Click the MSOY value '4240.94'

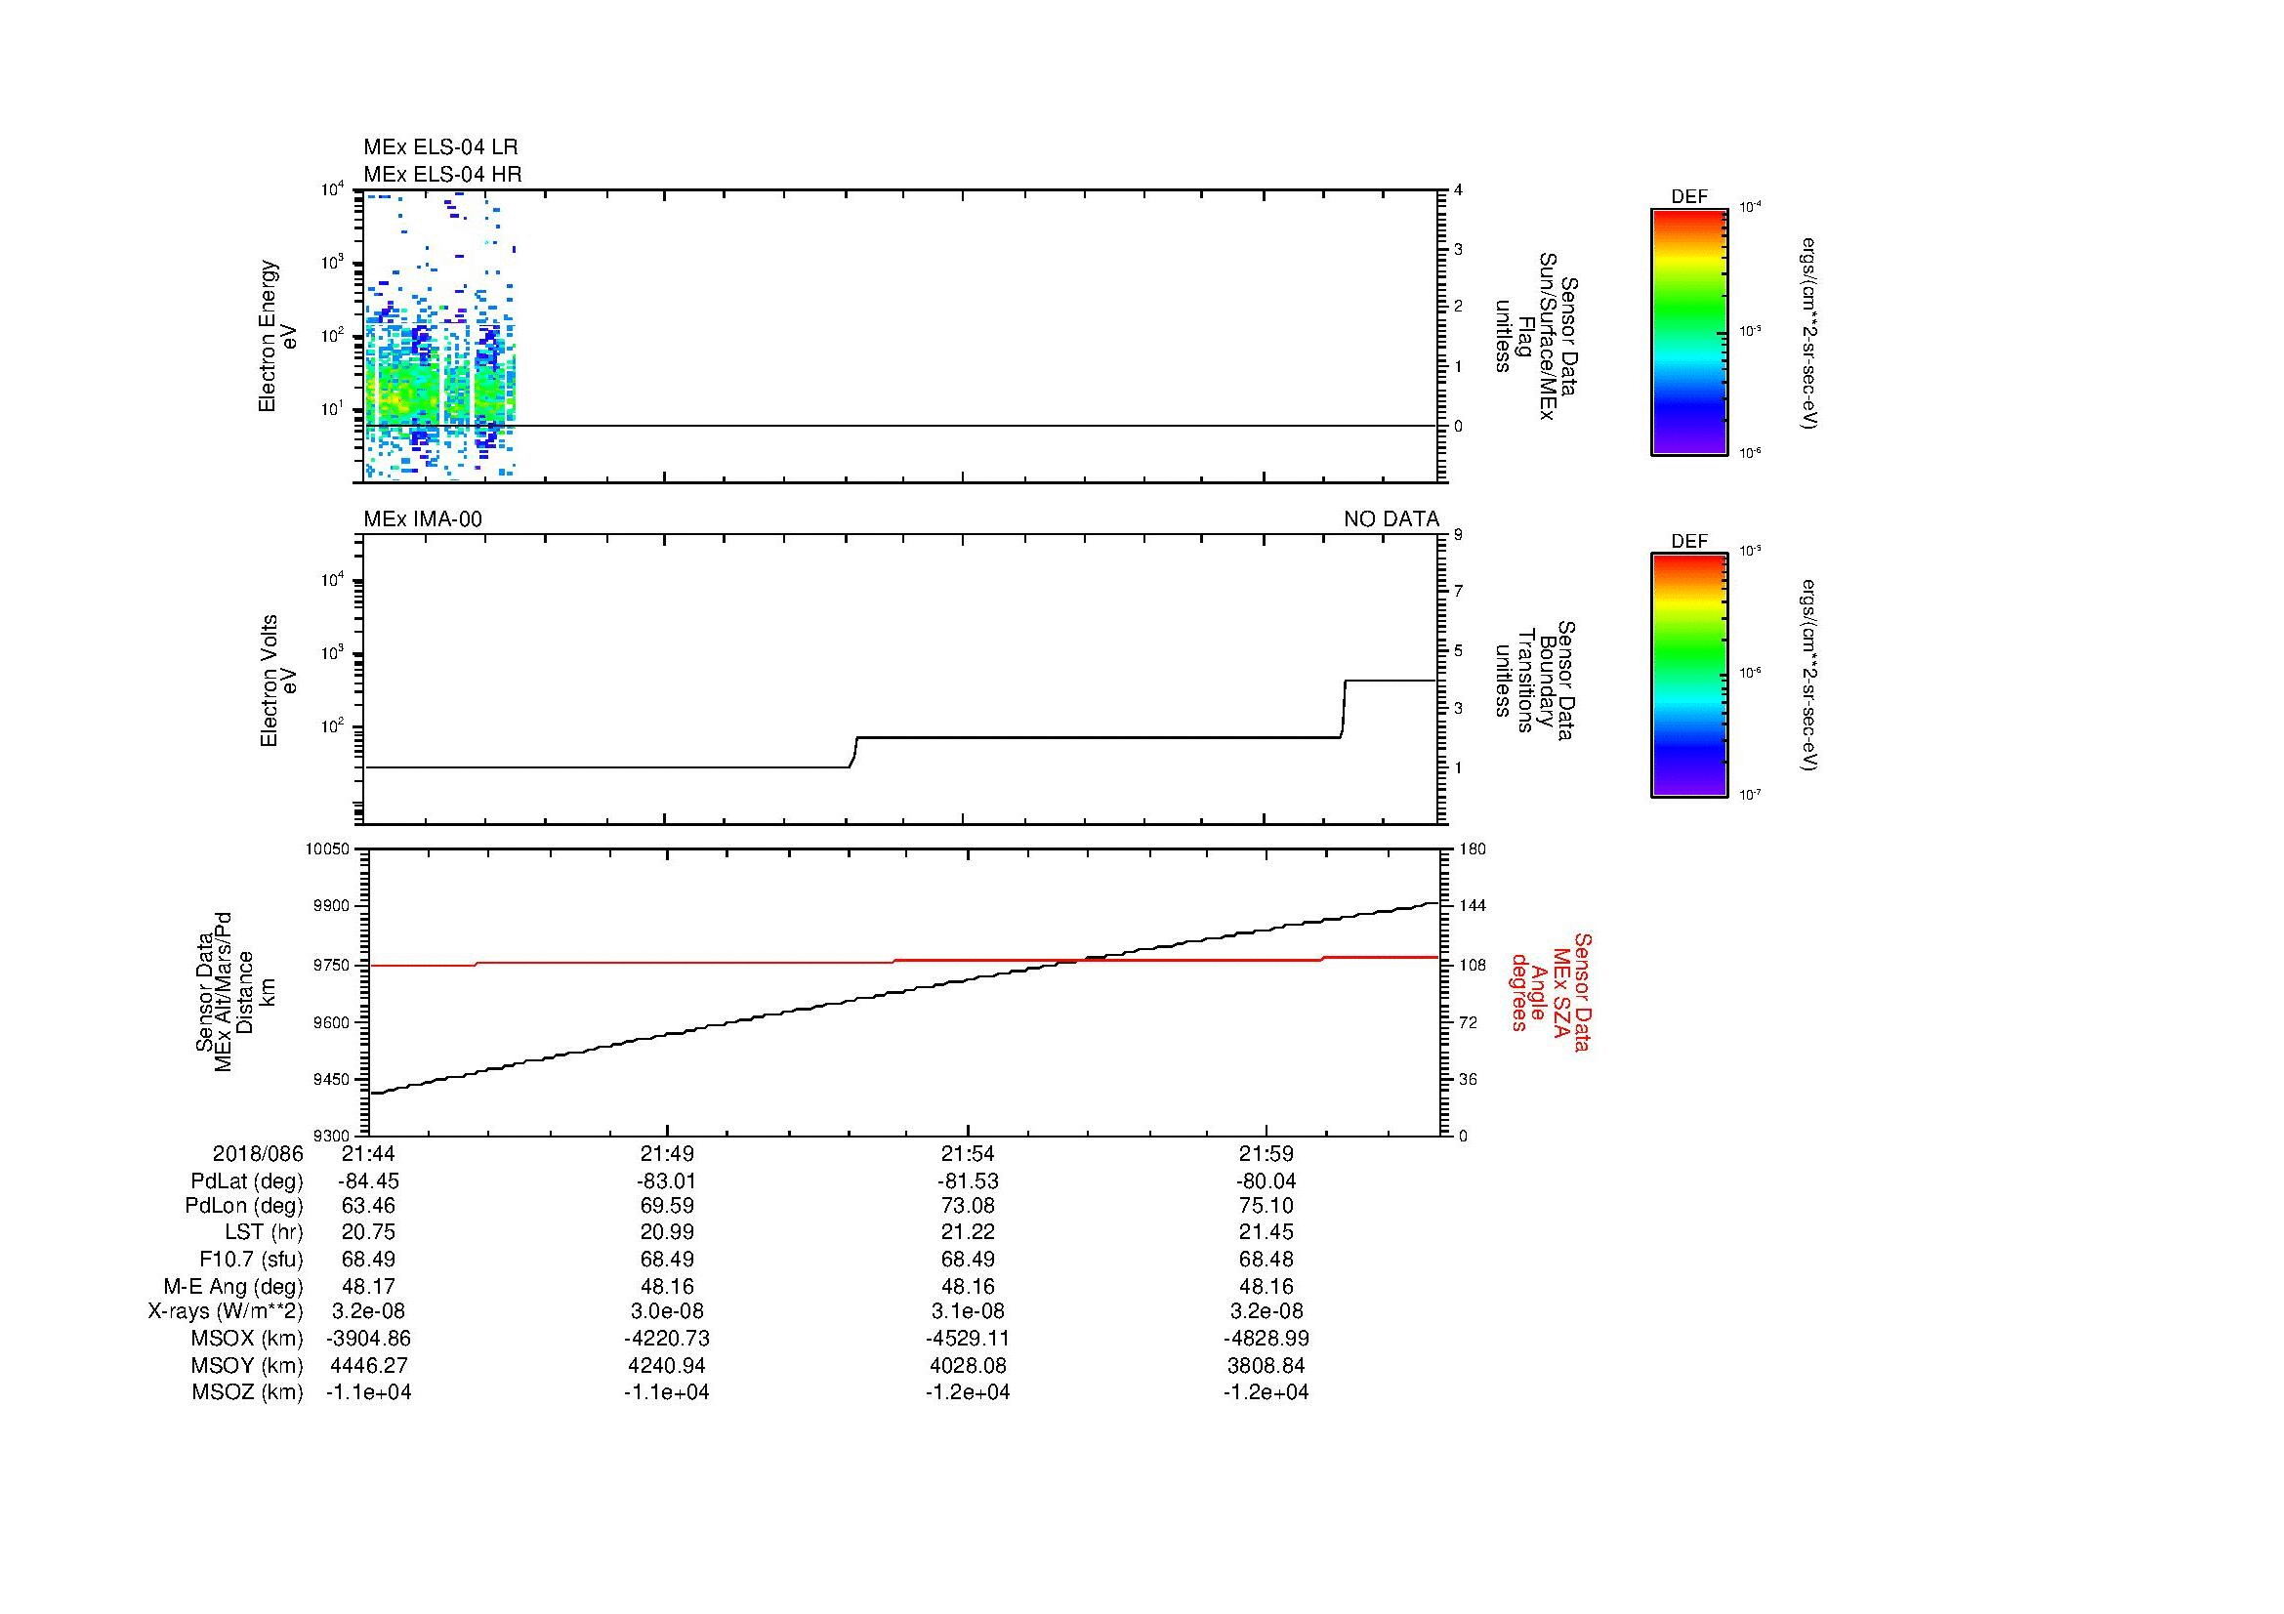click(667, 1366)
